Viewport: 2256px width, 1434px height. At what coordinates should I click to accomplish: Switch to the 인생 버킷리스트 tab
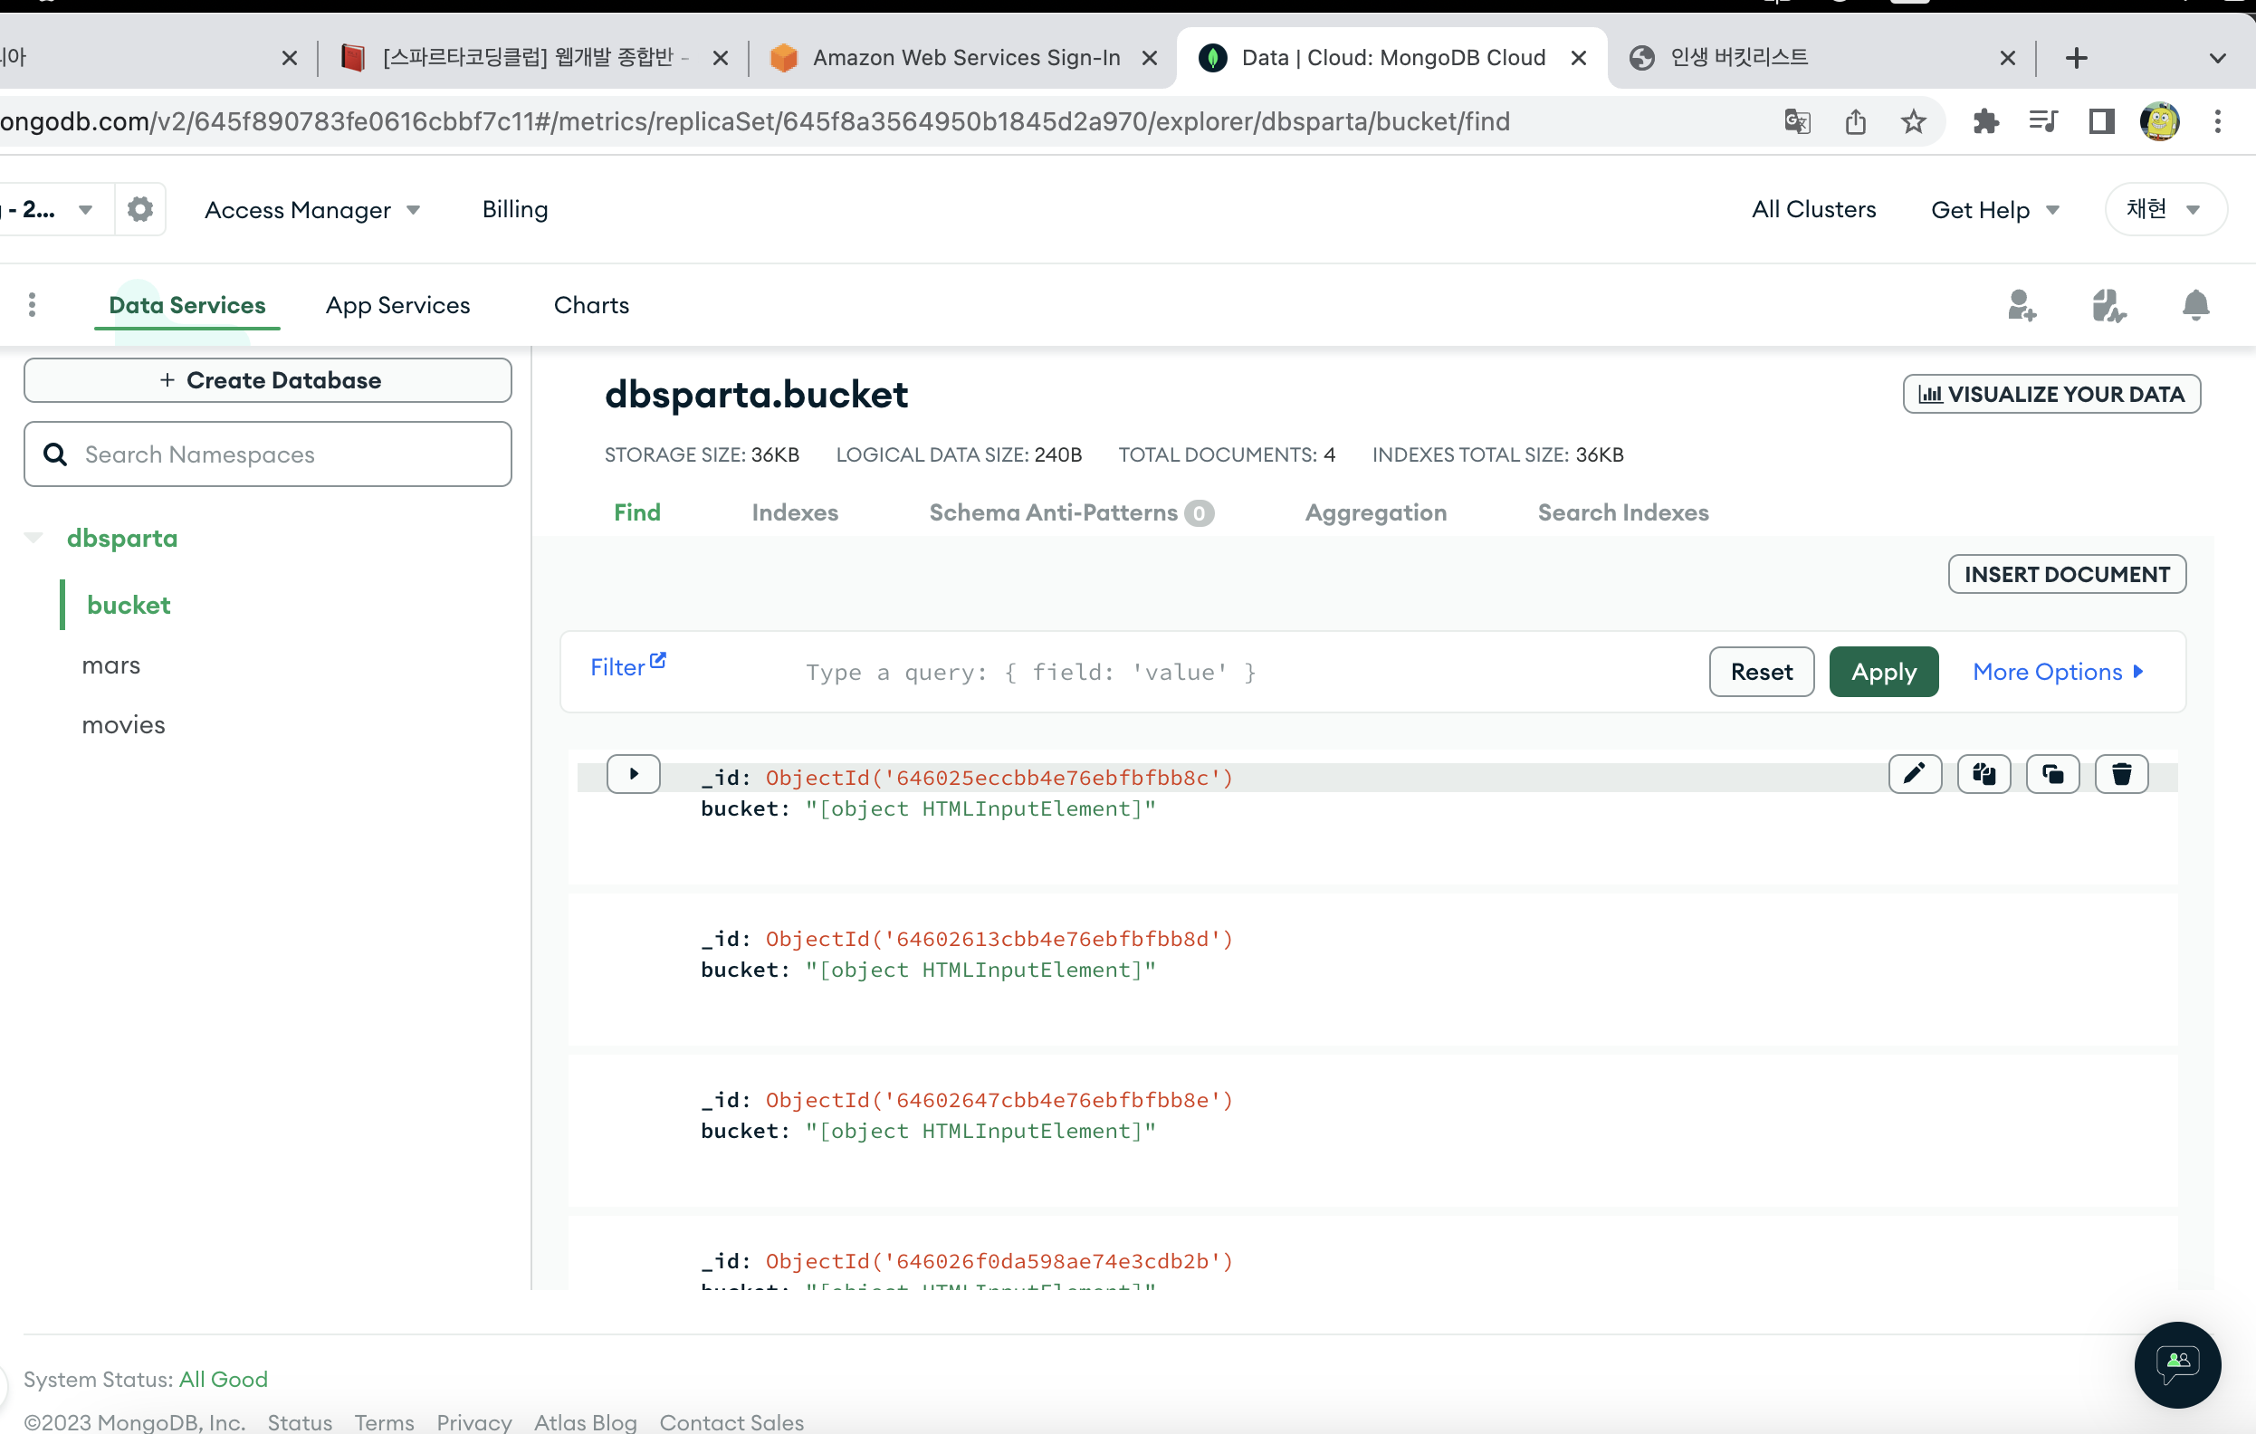[x=1822, y=58]
